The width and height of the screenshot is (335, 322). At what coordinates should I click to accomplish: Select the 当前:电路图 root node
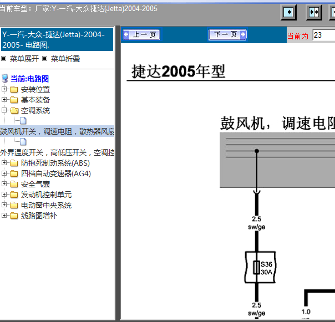(x=30, y=79)
